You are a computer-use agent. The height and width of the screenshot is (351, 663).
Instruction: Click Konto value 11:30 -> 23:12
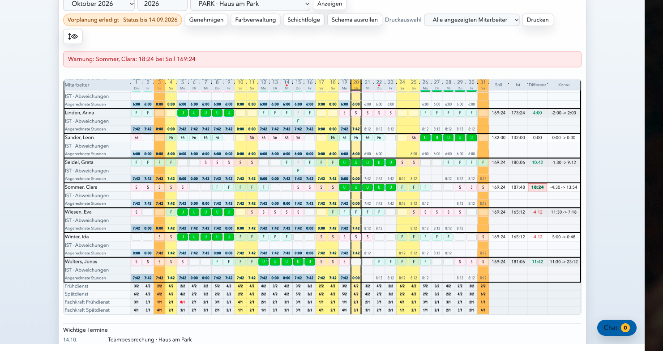(x=564, y=262)
